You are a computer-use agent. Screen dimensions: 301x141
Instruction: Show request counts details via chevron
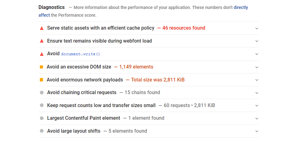click(x=256, y=106)
